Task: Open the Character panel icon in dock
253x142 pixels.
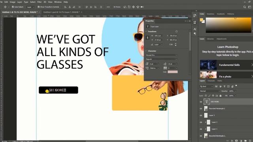Action: 195,29
